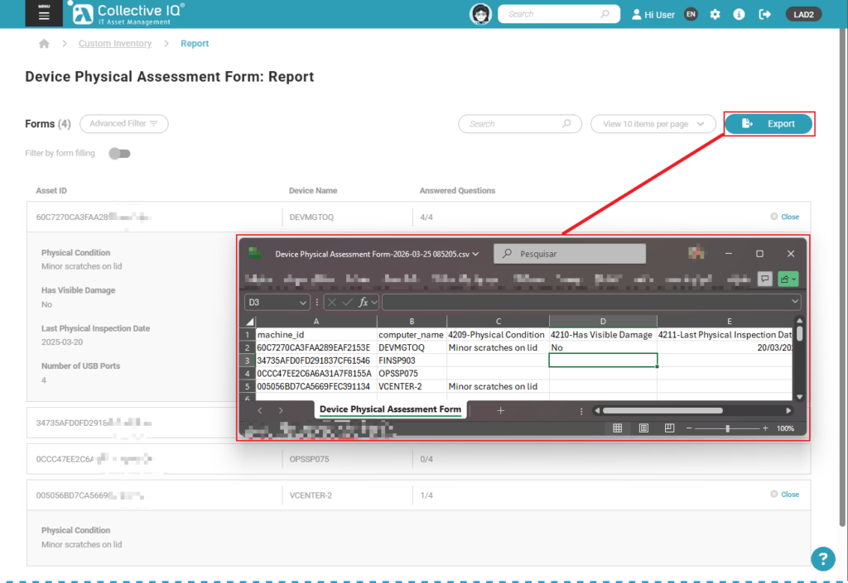
Task: Open the hamburger main menu
Action: coord(44,14)
